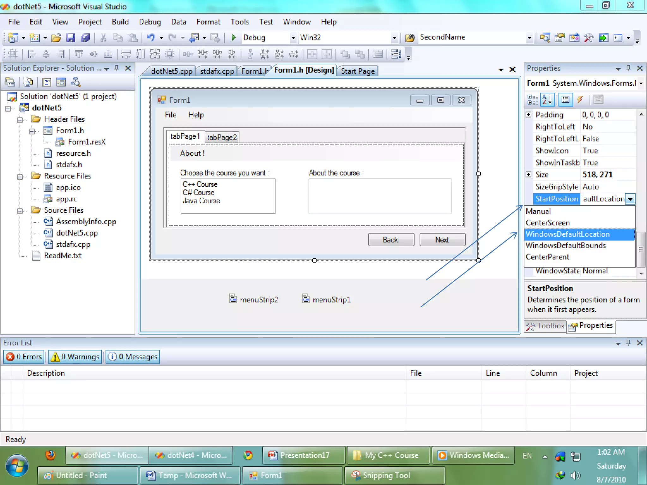This screenshot has width=647, height=485.
Task: Switch to the dotNet5.cpp tab
Action: (171, 71)
